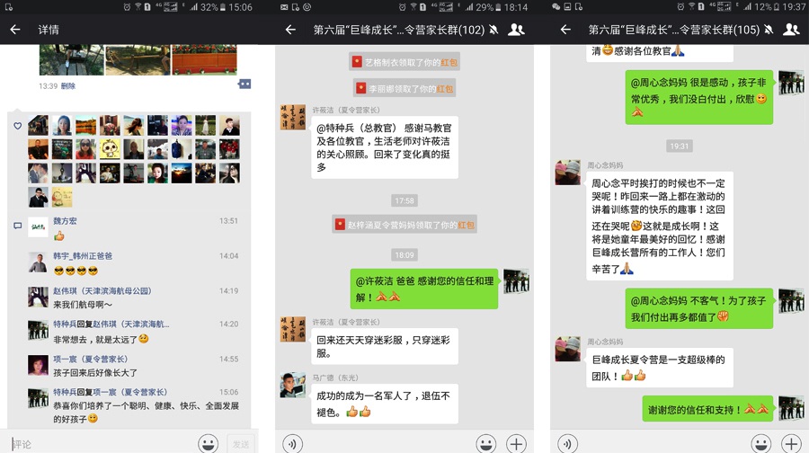Open group members icon in (102) chat
This screenshot has height=453, width=809.
[517, 30]
